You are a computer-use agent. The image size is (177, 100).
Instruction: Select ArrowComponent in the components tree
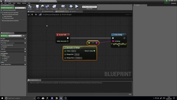(11, 14)
